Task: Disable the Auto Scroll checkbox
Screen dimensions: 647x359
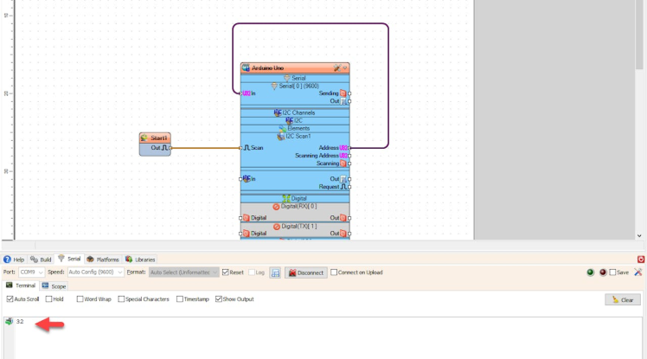Action: (10, 299)
